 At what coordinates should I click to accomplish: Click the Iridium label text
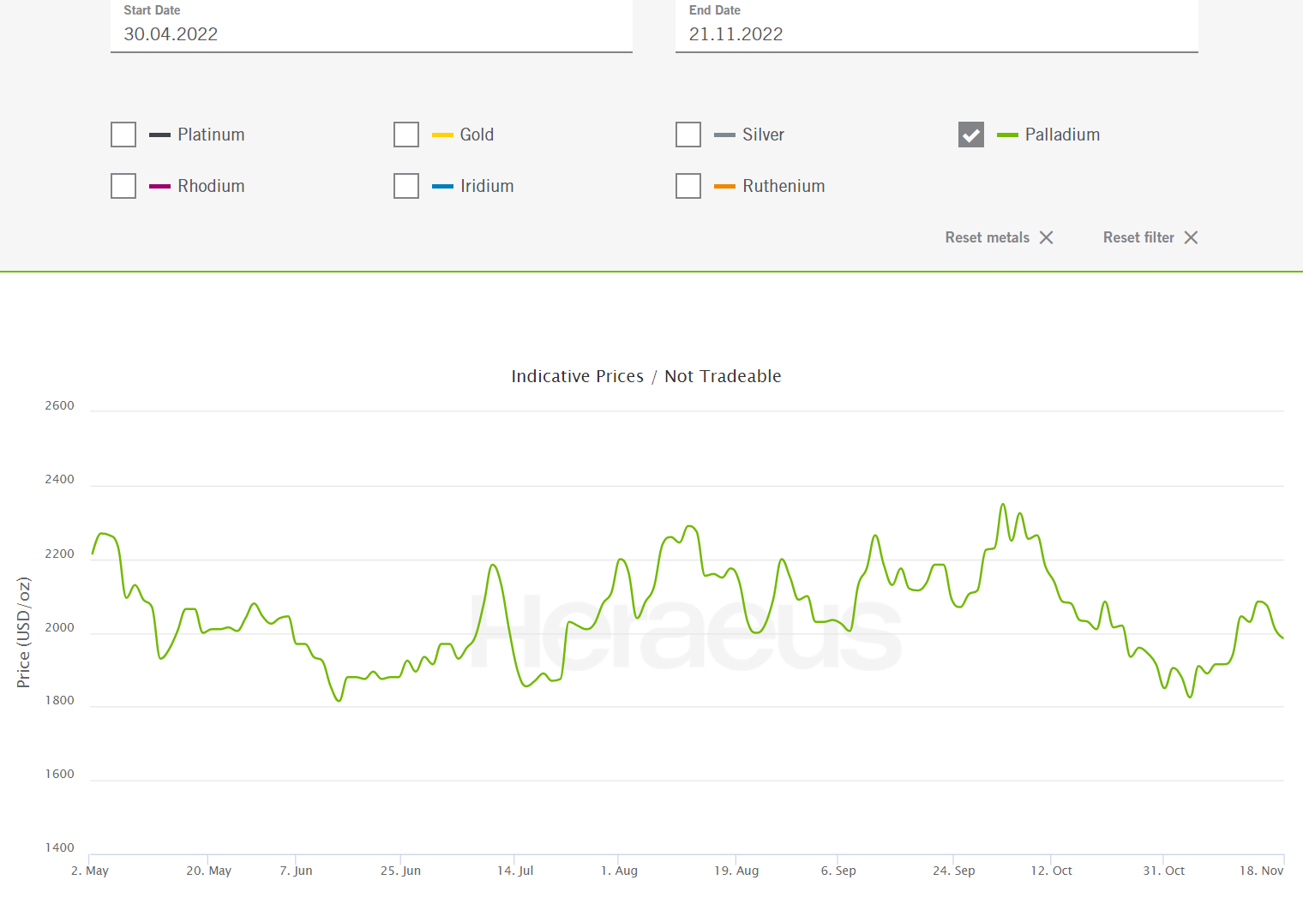487,186
